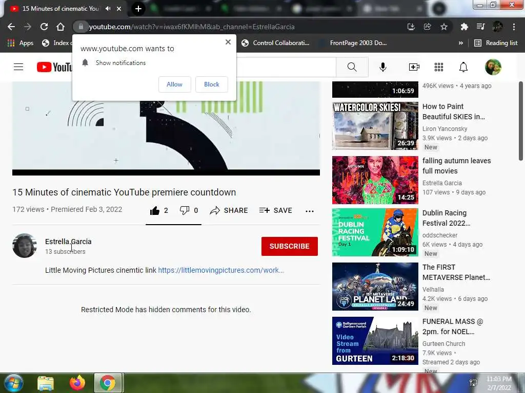The height and width of the screenshot is (393, 525).
Task: Open the littlemovingpictures.com link
Action: pos(221,270)
